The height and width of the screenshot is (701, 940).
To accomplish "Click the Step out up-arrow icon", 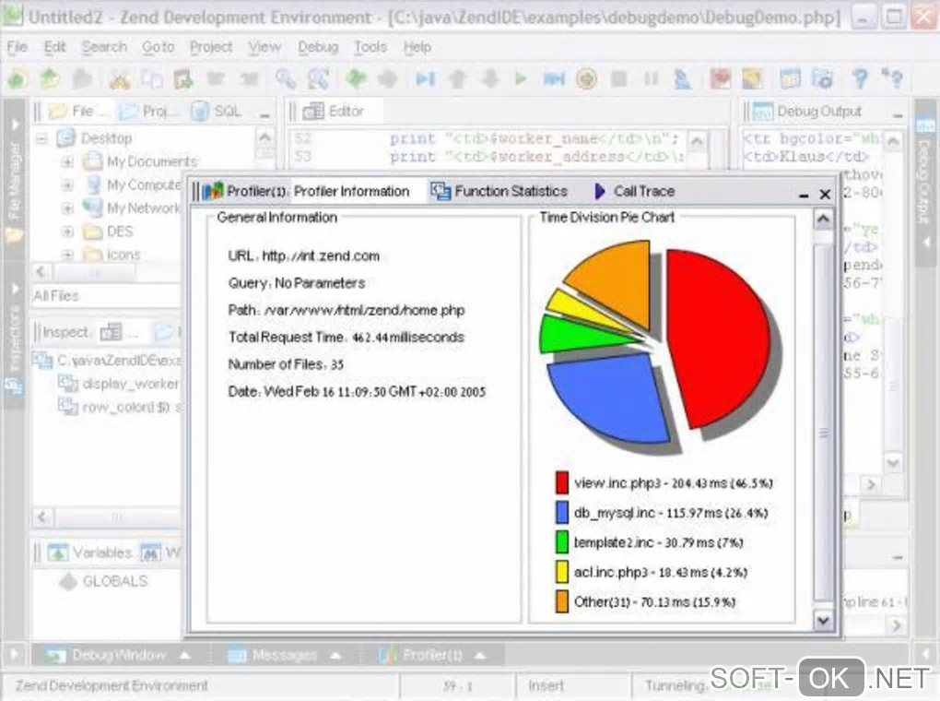I will point(458,78).
